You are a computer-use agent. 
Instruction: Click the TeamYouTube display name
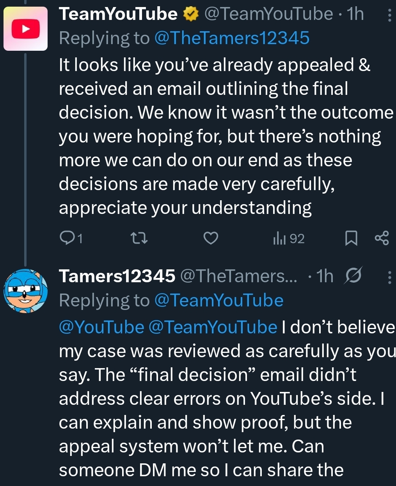tap(118, 14)
